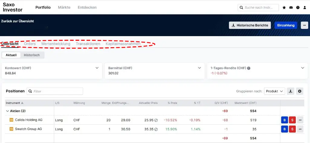The height and width of the screenshot is (143, 310).
Task: Expand the 1-Tages-Rendite (CHF) card
Action: coord(303,68)
